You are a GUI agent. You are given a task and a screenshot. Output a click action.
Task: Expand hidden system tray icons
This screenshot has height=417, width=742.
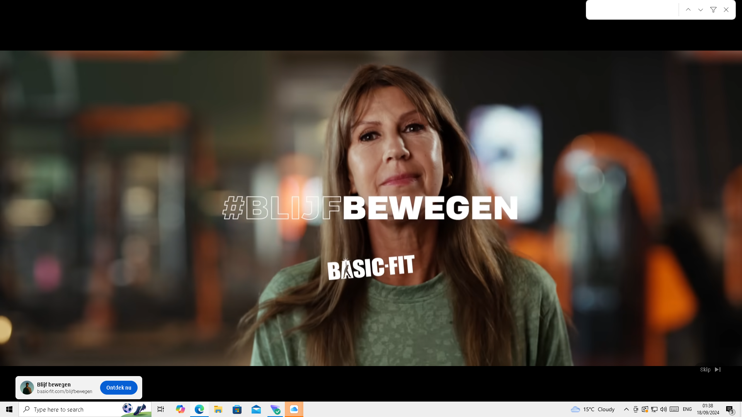[x=626, y=409]
